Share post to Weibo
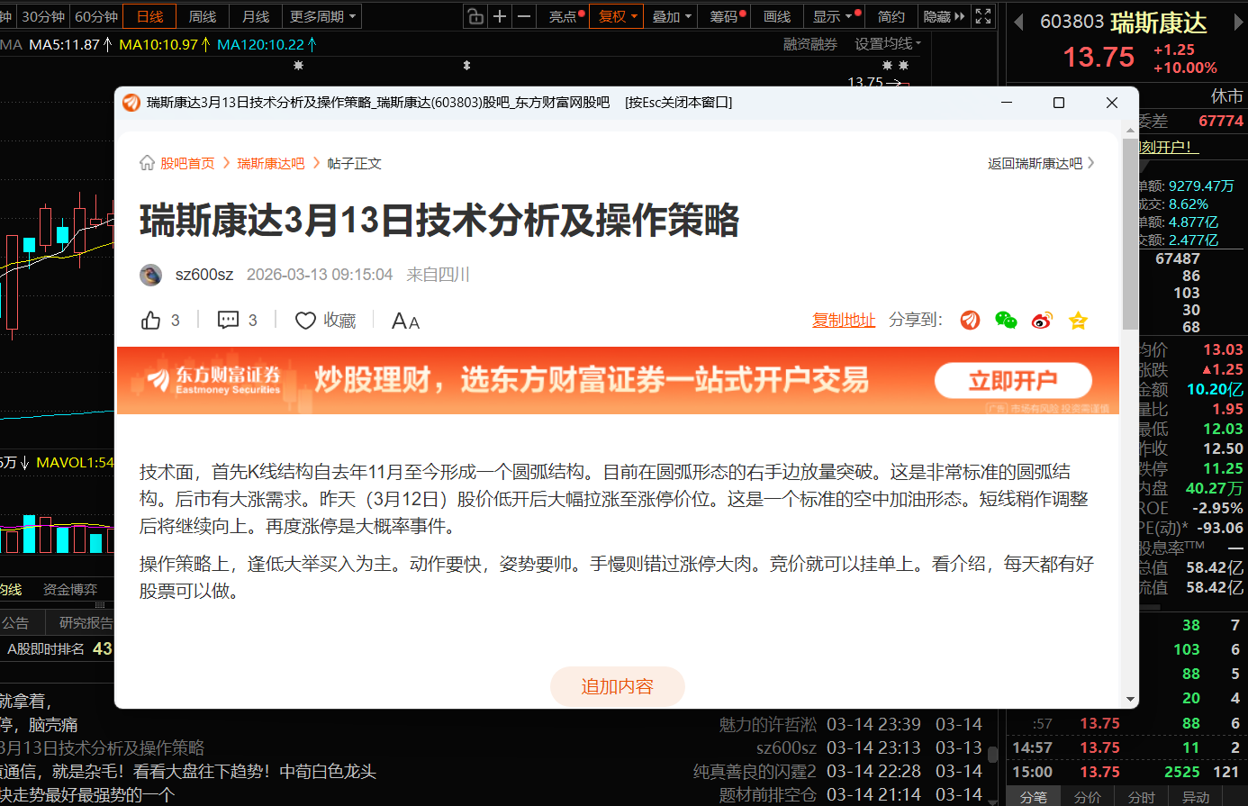Image resolution: width=1248 pixels, height=806 pixels. click(x=1042, y=320)
